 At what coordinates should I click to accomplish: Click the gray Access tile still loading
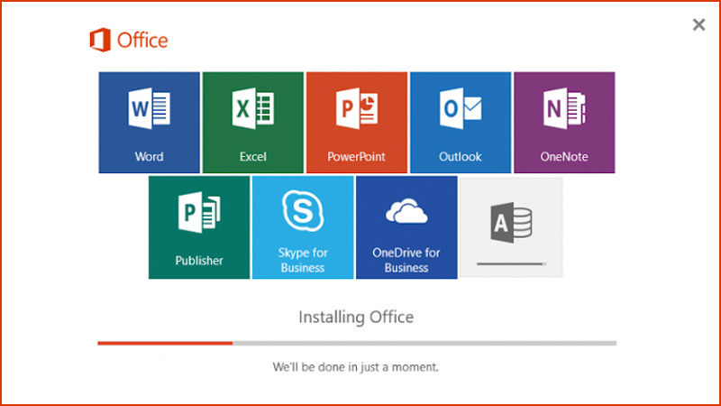coord(511,227)
